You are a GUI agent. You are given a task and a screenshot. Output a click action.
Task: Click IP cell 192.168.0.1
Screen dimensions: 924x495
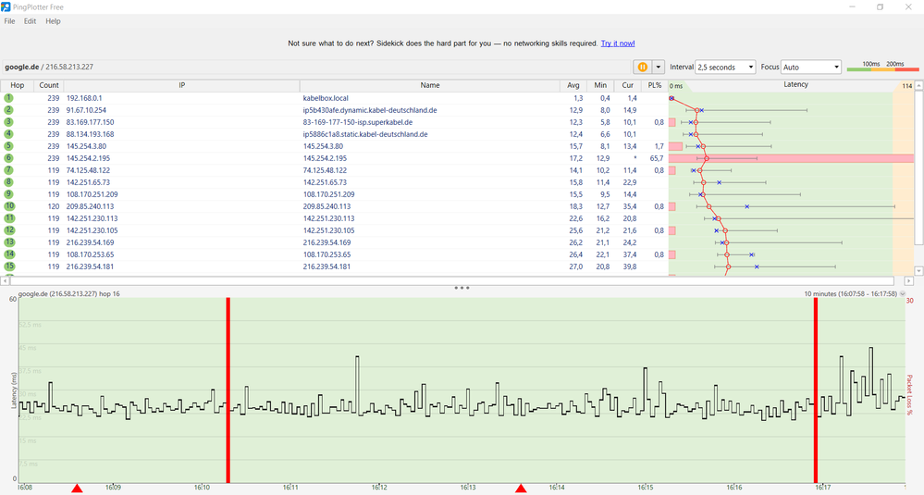click(x=83, y=98)
